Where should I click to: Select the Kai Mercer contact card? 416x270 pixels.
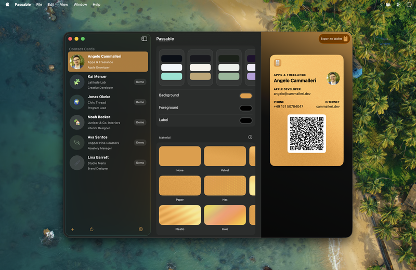[x=108, y=82]
